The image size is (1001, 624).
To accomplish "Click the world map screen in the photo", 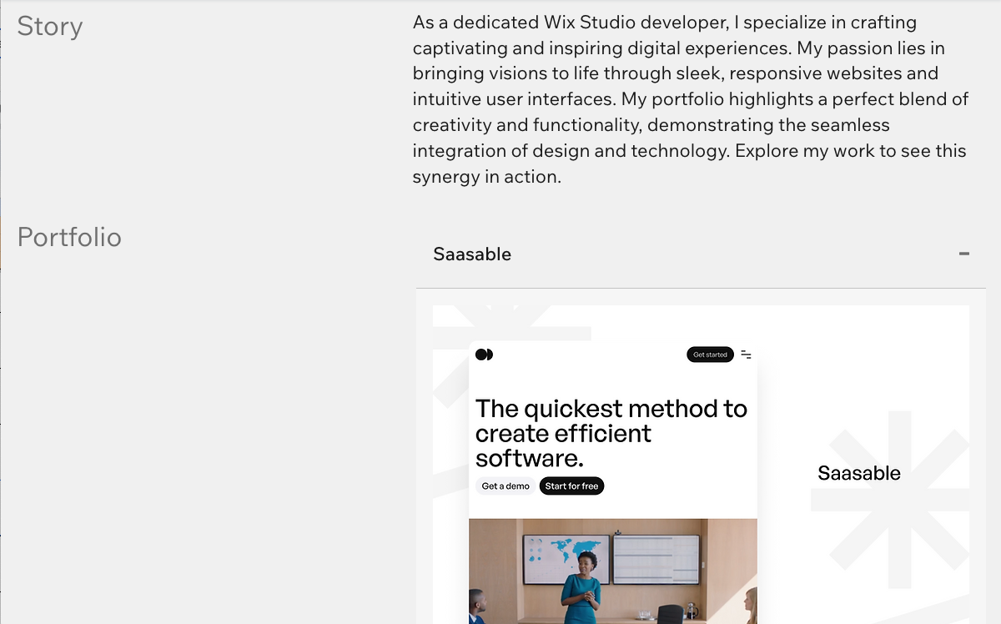I will (x=566, y=557).
